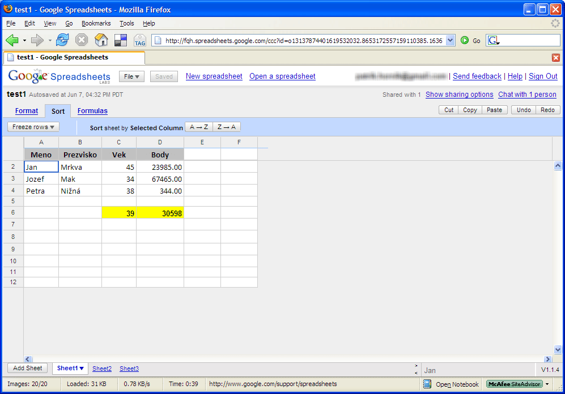Open the Firefox File menu
The height and width of the screenshot is (394, 565).
(x=11, y=23)
